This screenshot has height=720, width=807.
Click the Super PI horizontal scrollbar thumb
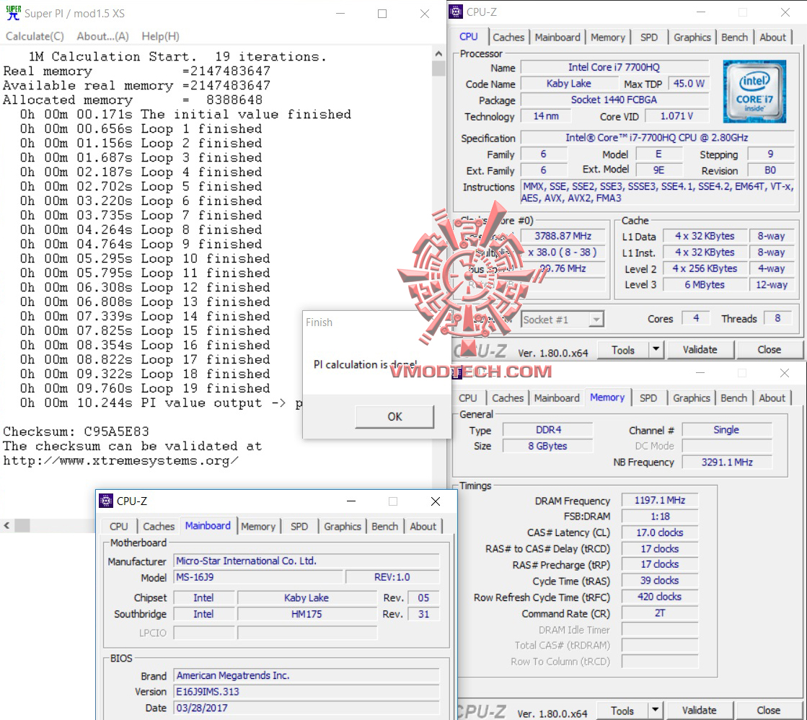tap(22, 525)
